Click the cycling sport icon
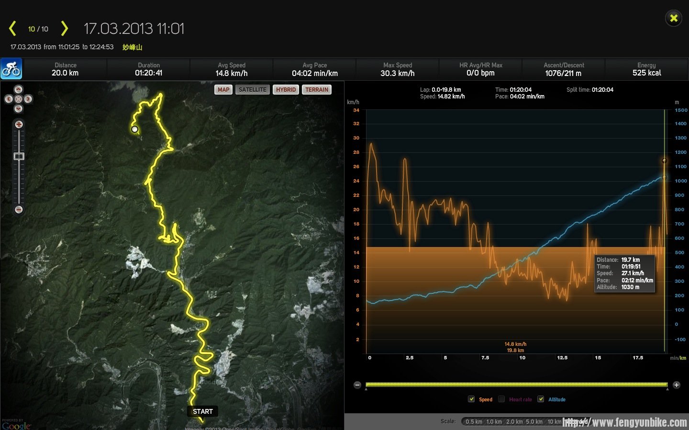Image resolution: width=689 pixels, height=430 pixels. coord(11,69)
